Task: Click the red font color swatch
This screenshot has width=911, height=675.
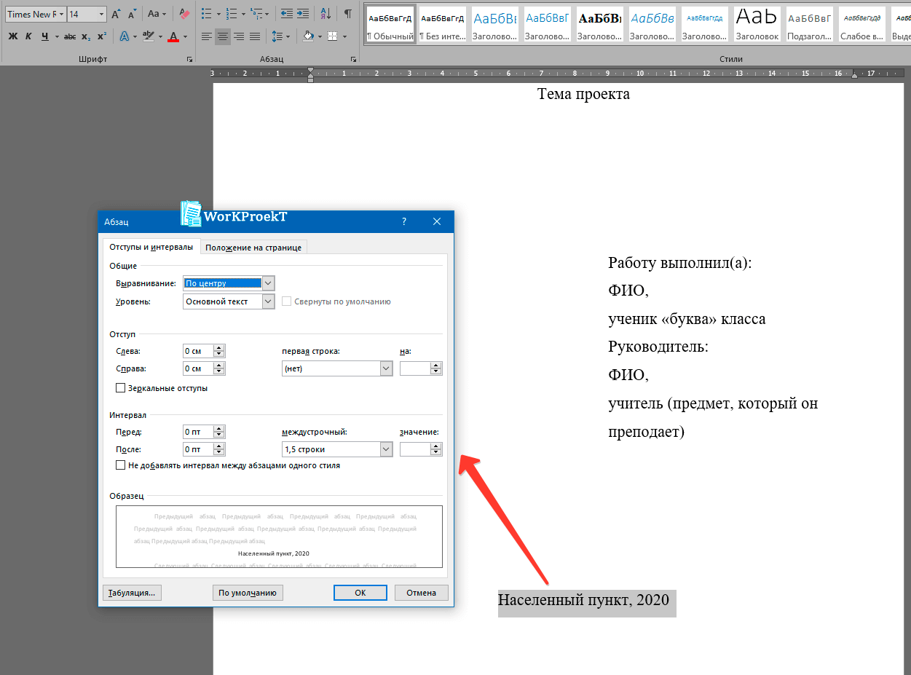Action: [173, 36]
